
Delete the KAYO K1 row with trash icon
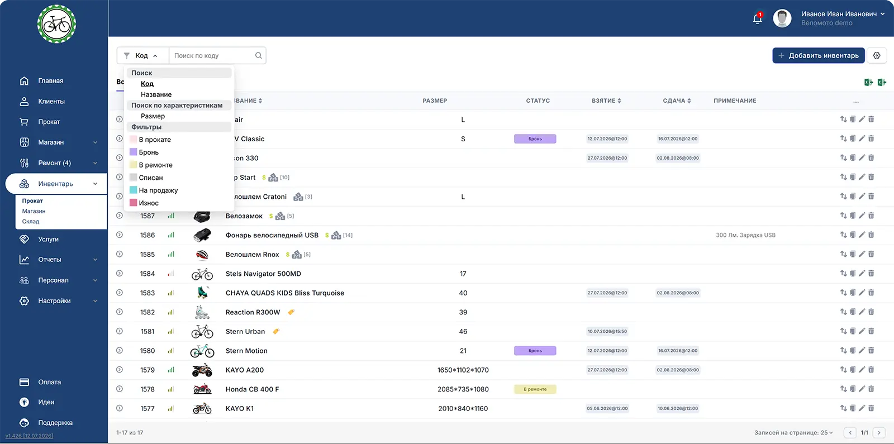(871, 408)
